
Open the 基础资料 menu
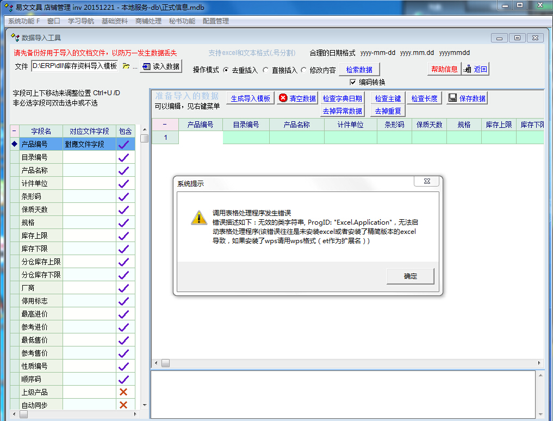(x=115, y=21)
